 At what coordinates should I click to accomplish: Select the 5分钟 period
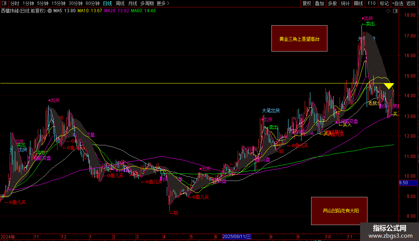(43, 3)
